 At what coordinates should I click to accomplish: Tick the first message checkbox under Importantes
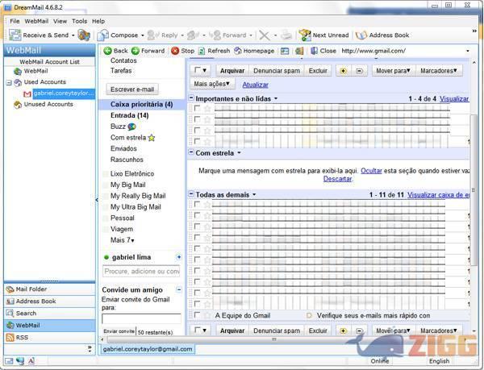(x=198, y=109)
